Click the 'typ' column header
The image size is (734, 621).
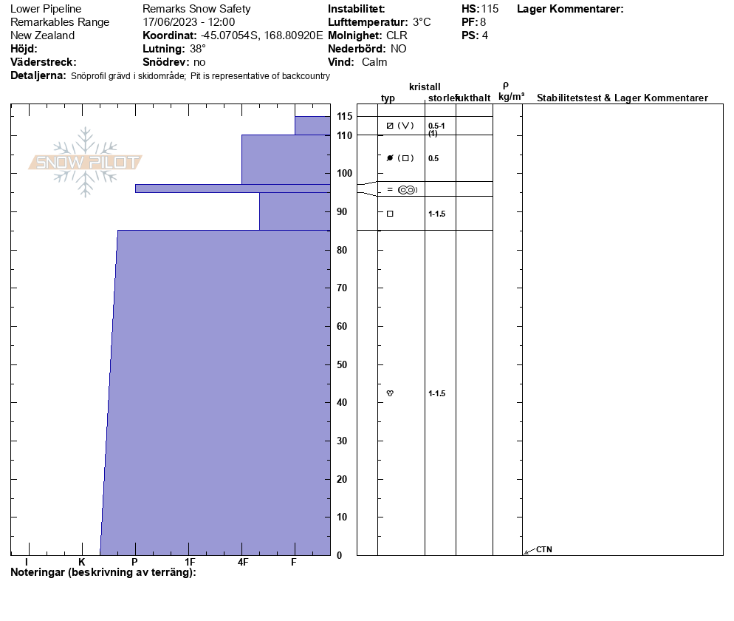click(x=388, y=98)
